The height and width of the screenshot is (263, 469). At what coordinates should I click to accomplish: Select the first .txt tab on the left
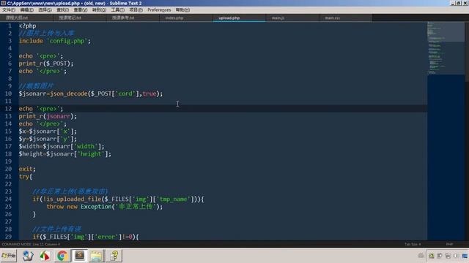tap(26, 18)
